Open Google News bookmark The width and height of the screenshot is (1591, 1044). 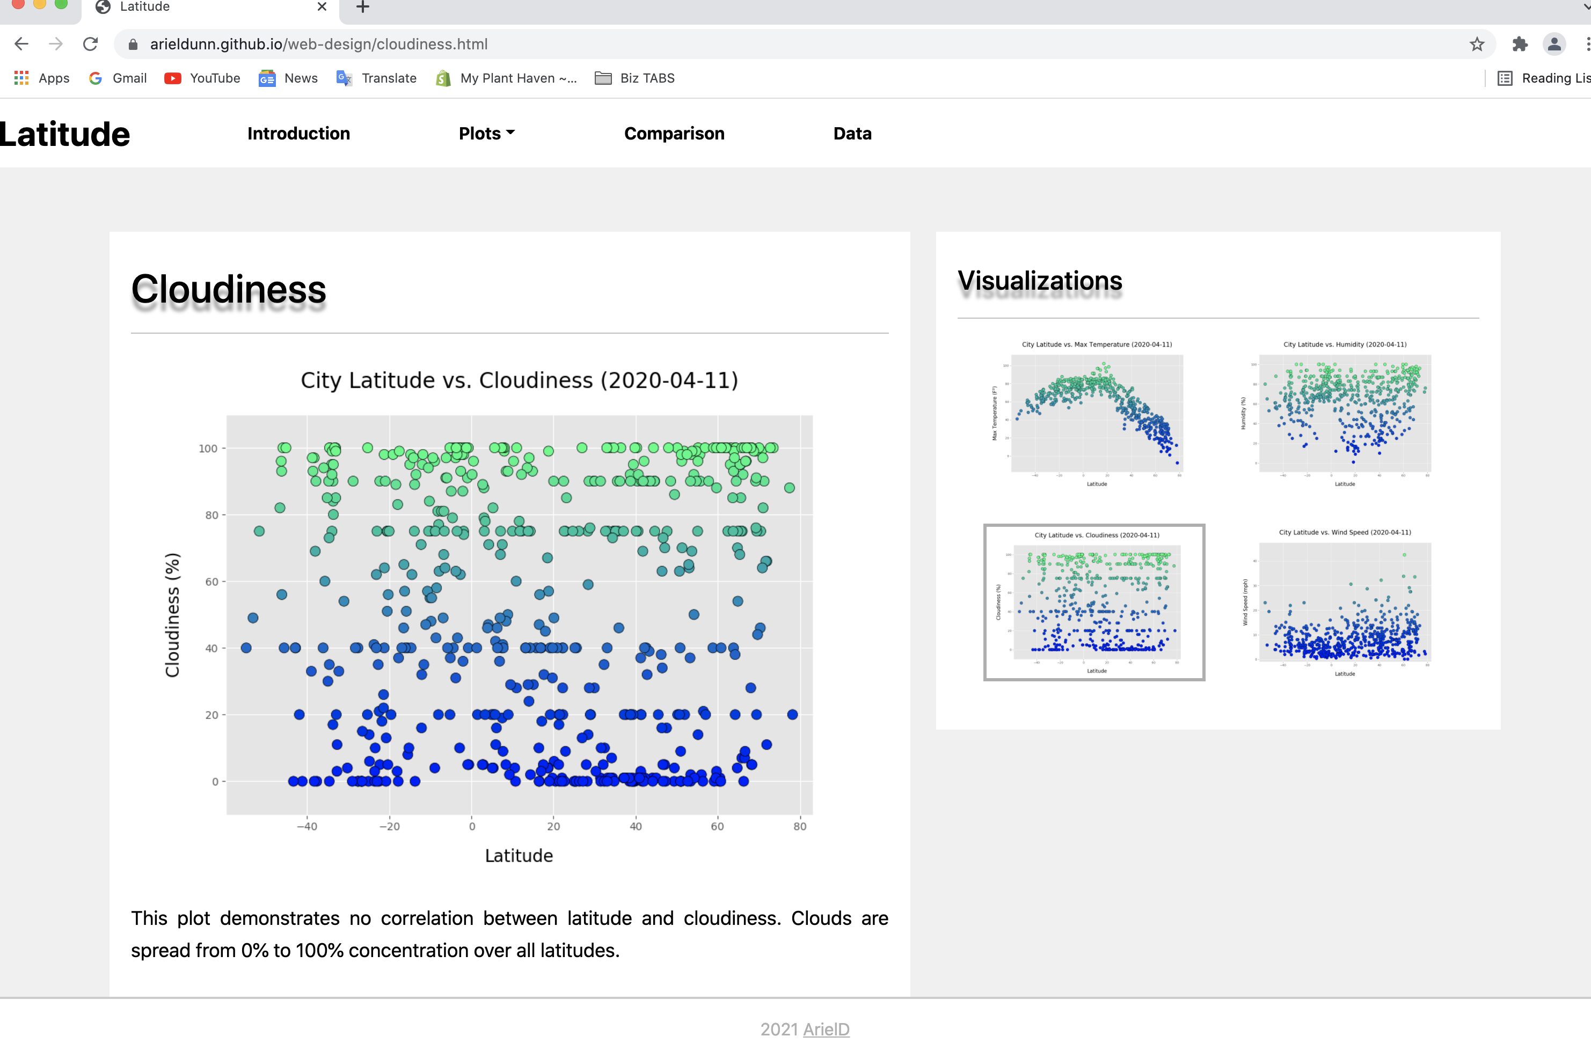coord(288,77)
